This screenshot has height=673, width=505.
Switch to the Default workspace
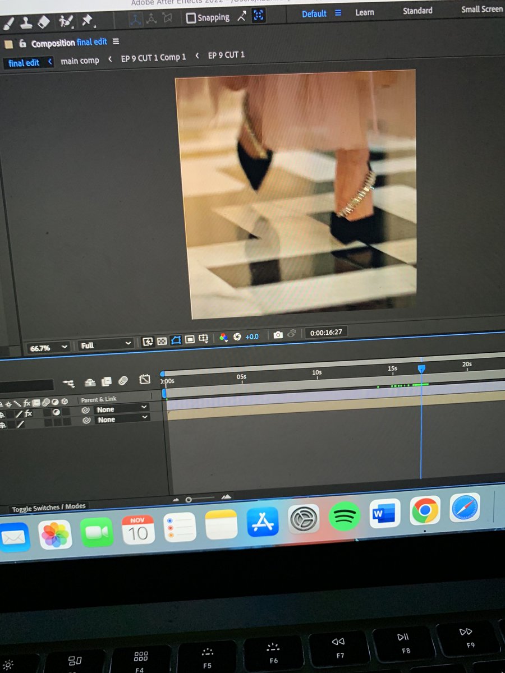pos(314,14)
